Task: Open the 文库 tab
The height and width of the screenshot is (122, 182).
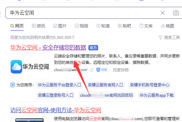Action: point(146,26)
